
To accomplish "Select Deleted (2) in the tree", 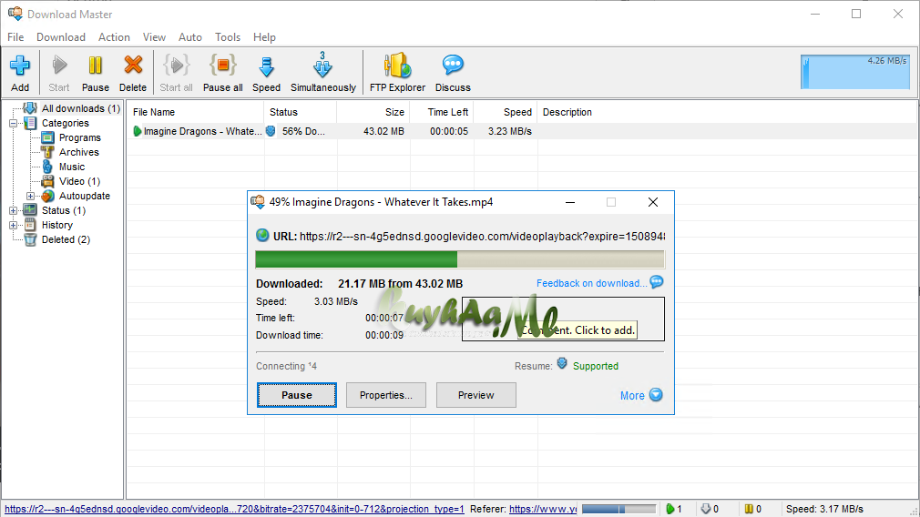I will (66, 239).
